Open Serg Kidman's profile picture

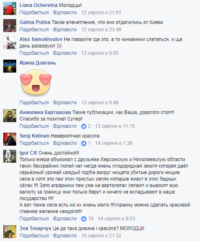tap(10, 139)
